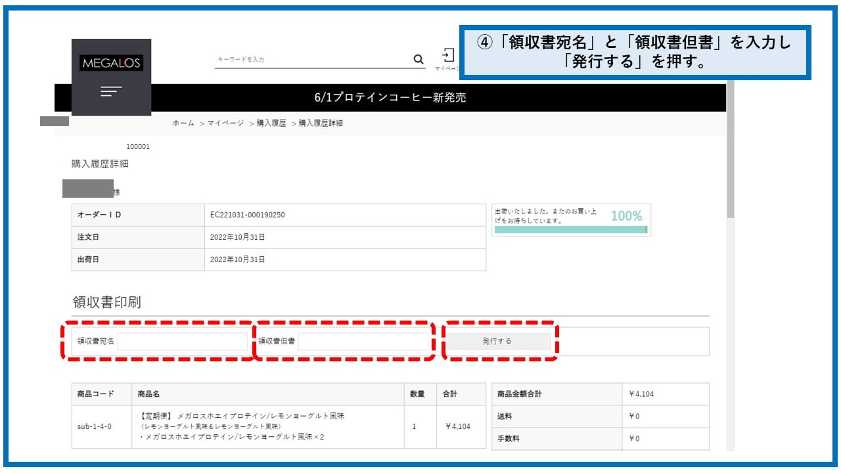Click the magnifying glass search icon
This screenshot has height=473, width=841.
coord(419,60)
